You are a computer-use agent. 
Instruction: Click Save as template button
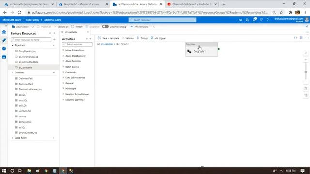(108, 38)
